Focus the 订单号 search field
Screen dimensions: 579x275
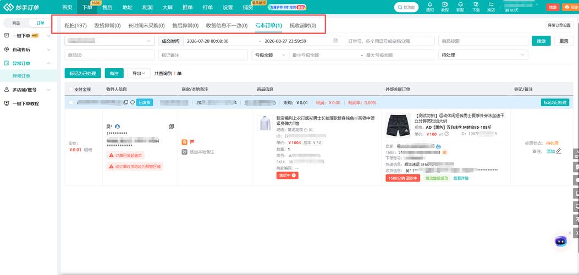[x=389, y=41]
